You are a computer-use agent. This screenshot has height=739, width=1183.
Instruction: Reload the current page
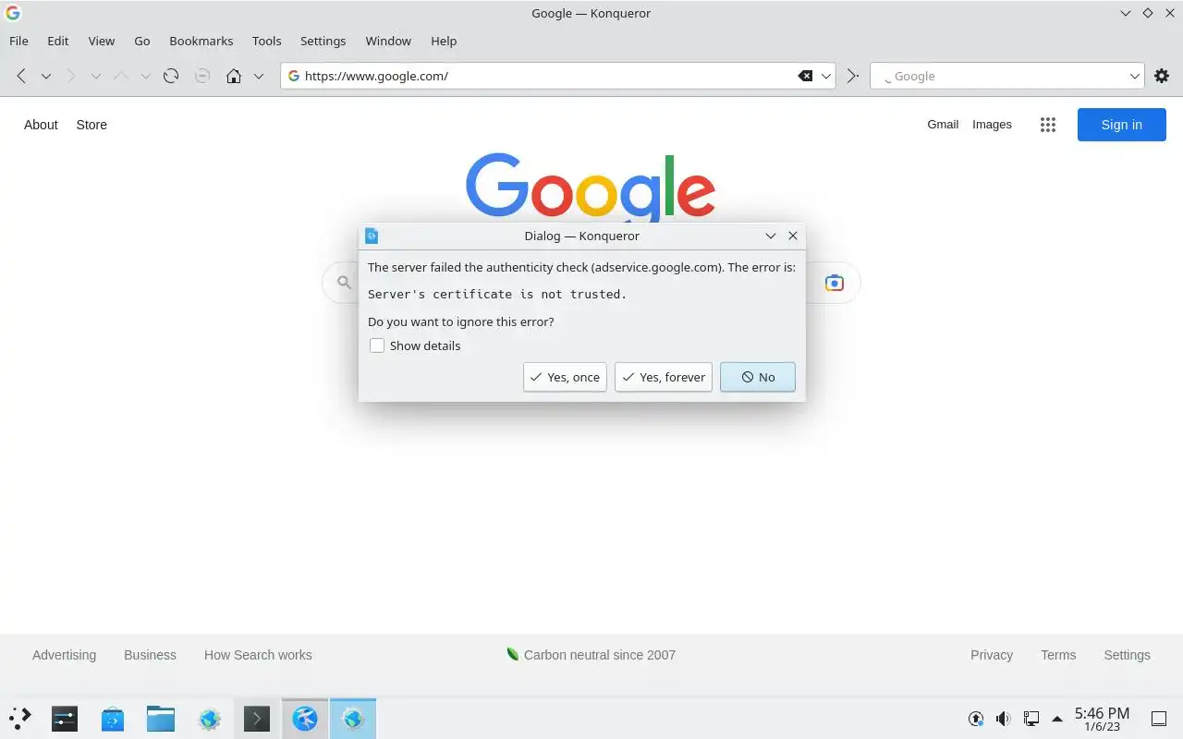click(x=171, y=76)
